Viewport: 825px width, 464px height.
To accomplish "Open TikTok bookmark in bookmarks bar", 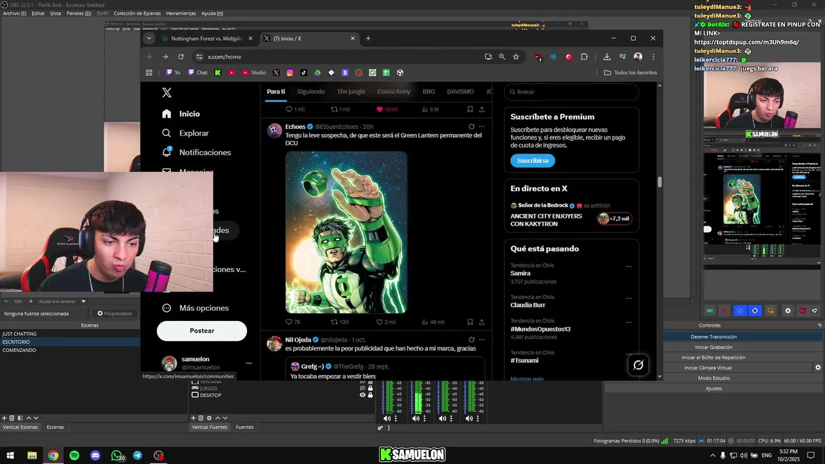I will 304,73.
